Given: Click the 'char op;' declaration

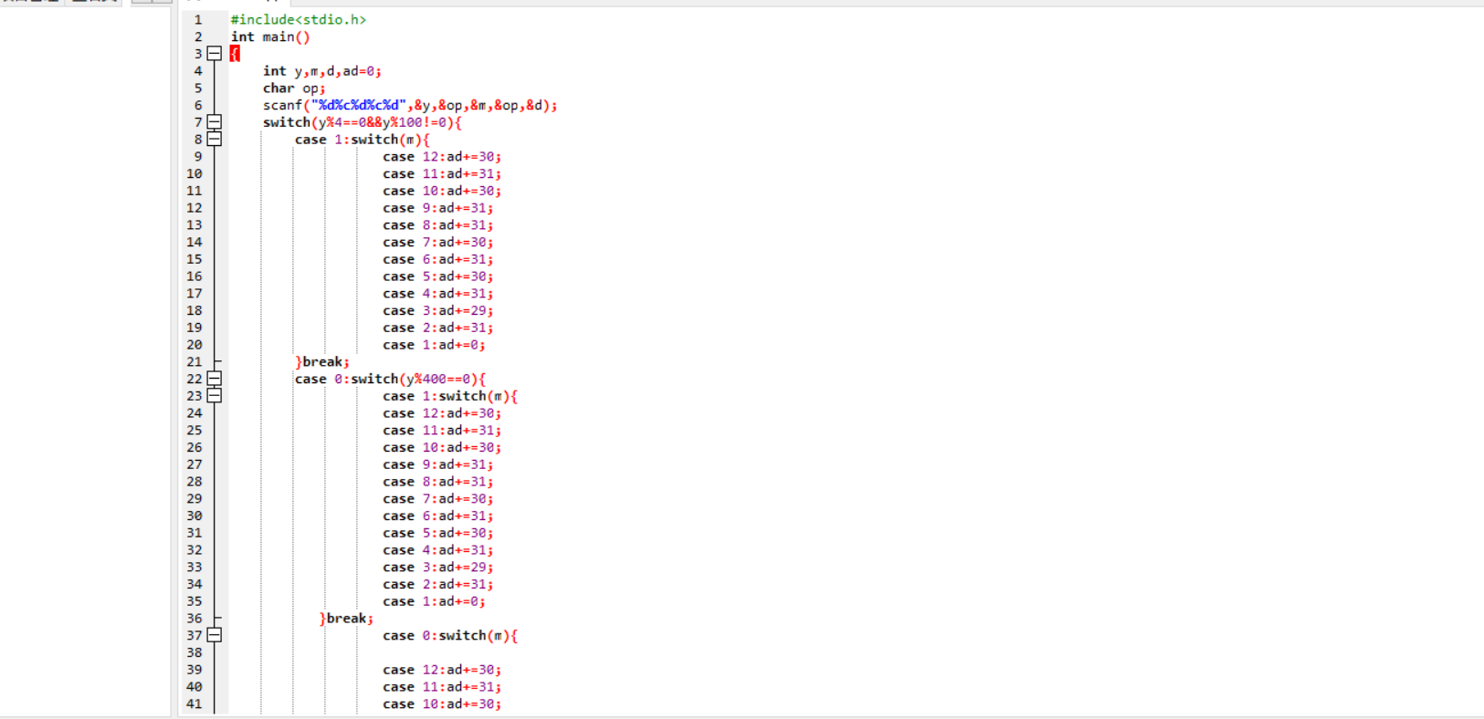Looking at the screenshot, I should click(x=294, y=89).
